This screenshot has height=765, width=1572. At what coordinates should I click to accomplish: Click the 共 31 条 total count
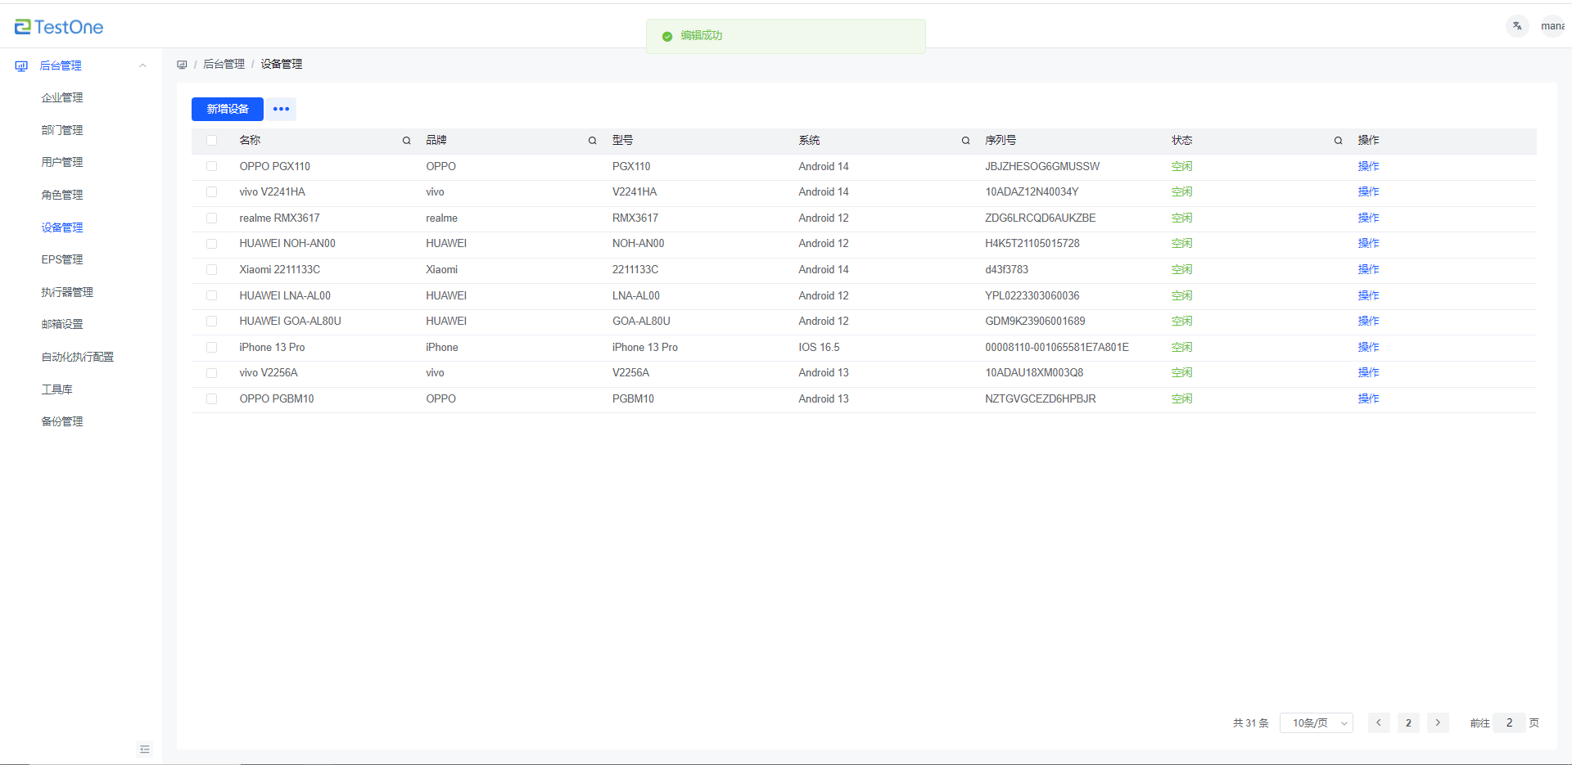(x=1250, y=723)
